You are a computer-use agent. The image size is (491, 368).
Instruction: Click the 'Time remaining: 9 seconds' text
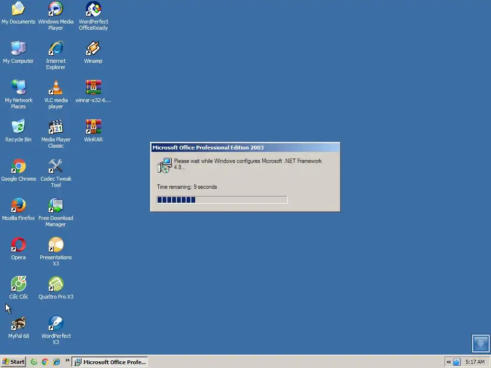pyautogui.click(x=187, y=187)
